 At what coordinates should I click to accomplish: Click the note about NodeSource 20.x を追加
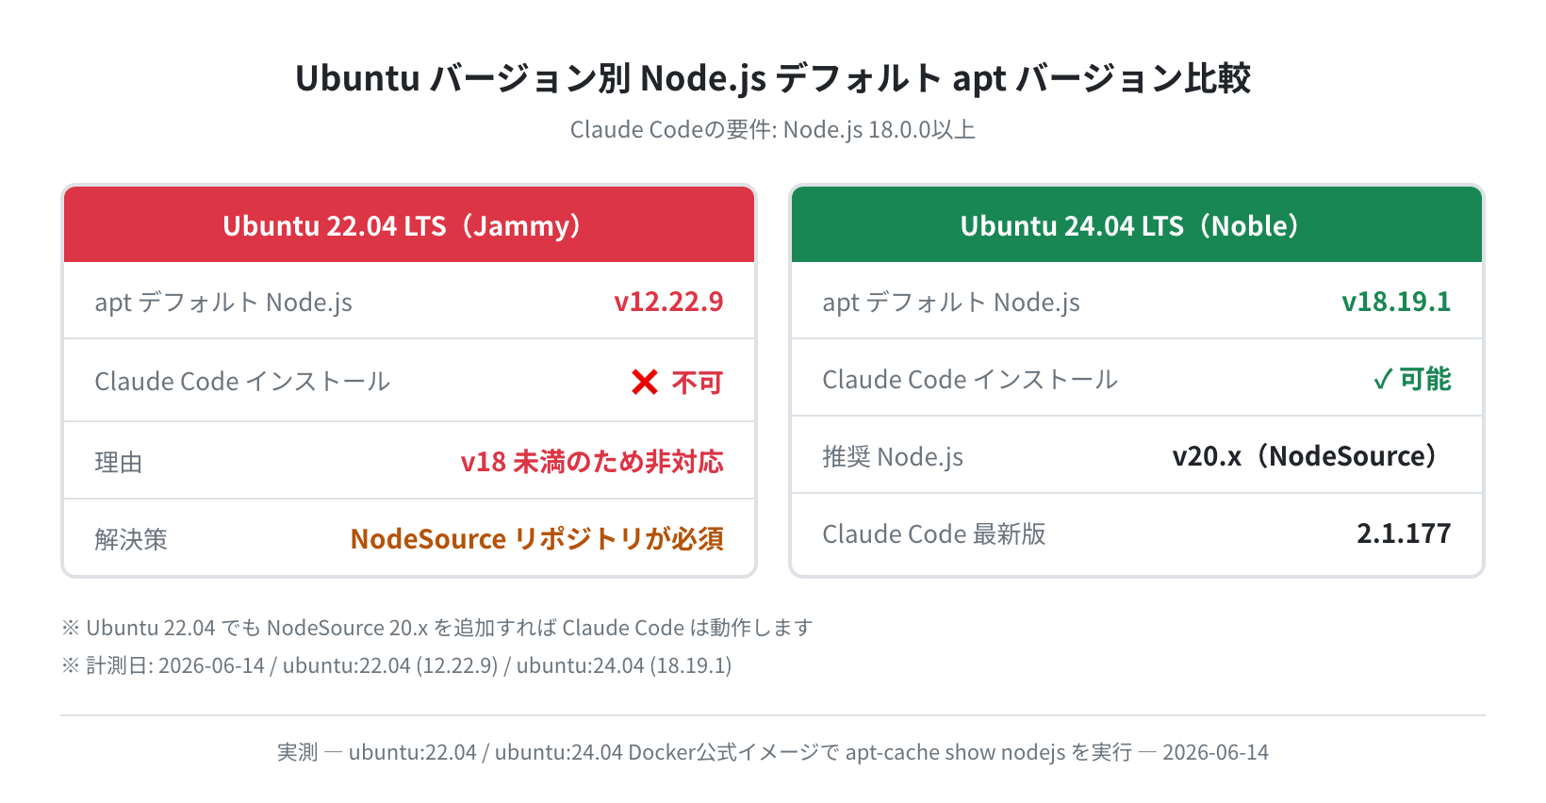437,628
